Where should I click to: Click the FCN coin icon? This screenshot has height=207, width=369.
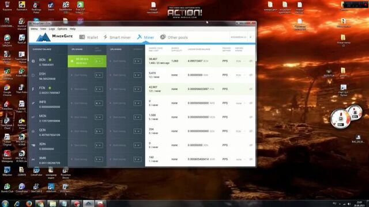pos(33,89)
